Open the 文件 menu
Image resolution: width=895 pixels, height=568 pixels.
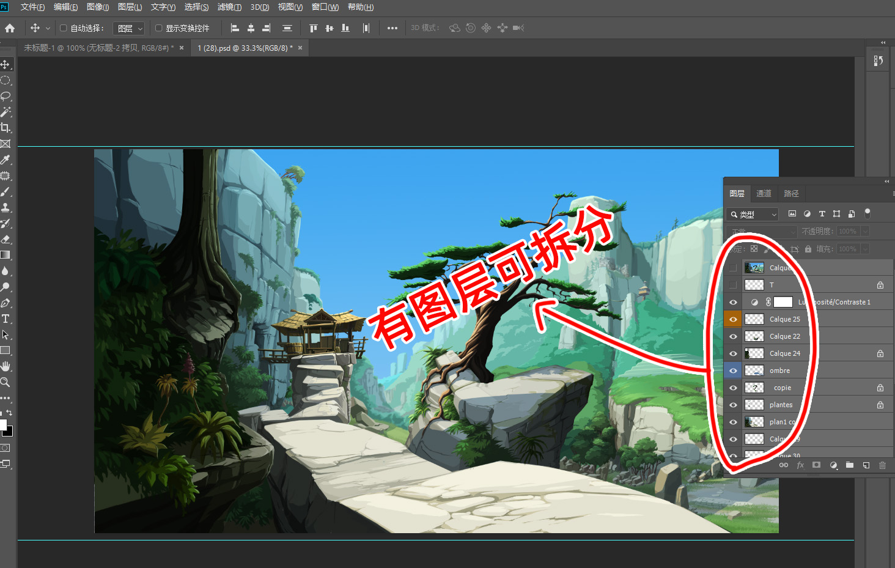33,7
